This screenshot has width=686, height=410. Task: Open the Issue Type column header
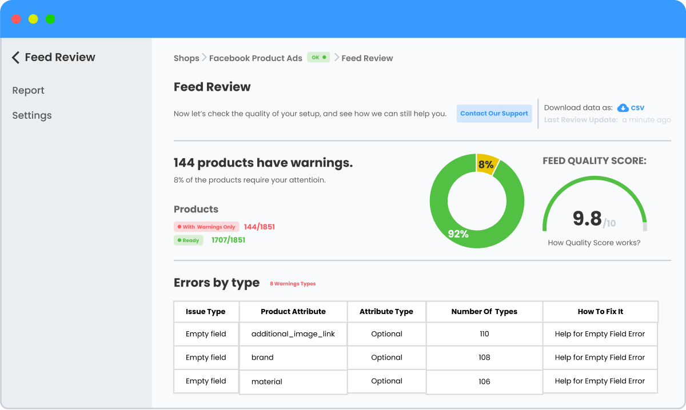(x=206, y=311)
